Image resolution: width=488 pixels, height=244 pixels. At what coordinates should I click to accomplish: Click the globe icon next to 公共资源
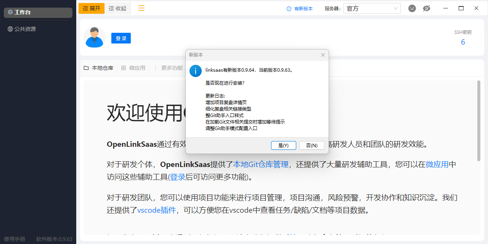tap(10, 29)
